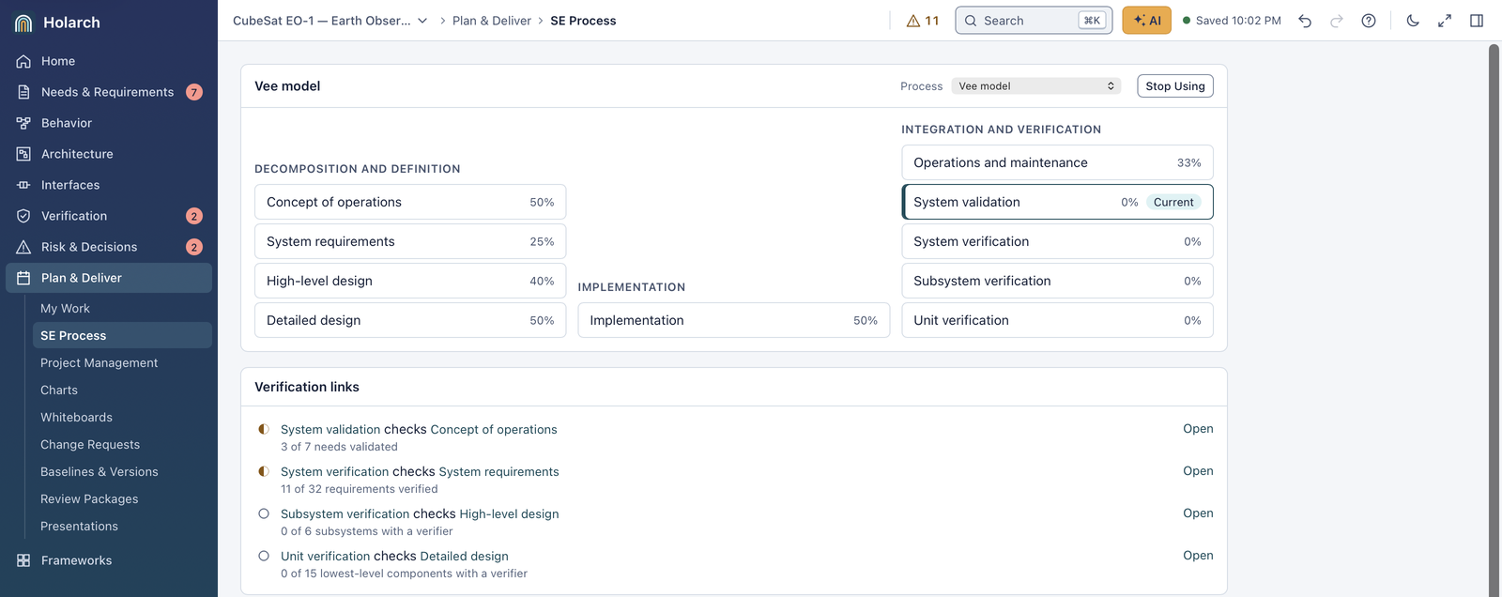Select the Concept of operations phase
This screenshot has height=597, width=1502.
[410, 202]
